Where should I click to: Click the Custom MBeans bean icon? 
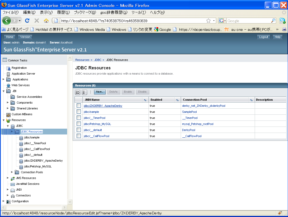click(8, 115)
